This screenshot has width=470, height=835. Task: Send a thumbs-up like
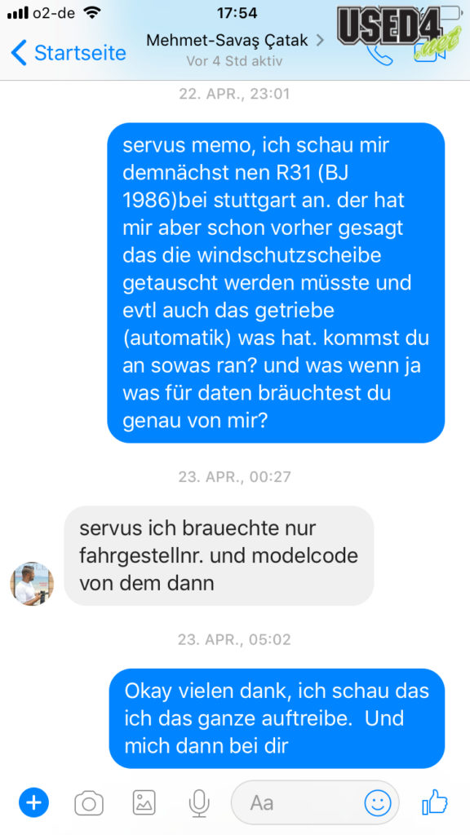434,802
